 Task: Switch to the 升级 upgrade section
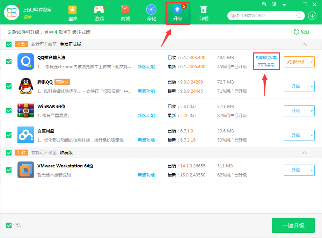click(x=178, y=13)
